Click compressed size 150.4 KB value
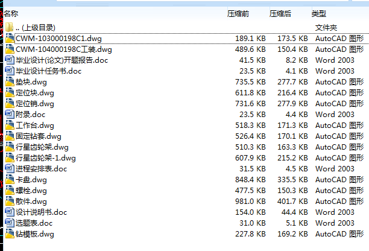Screen dimensions: 369x251 coord(292,49)
